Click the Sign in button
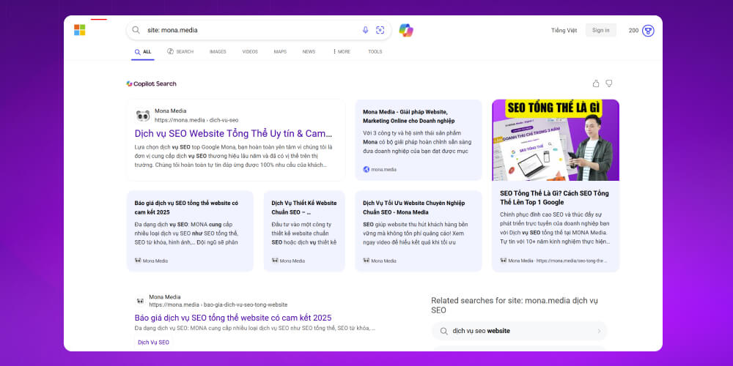 (601, 30)
